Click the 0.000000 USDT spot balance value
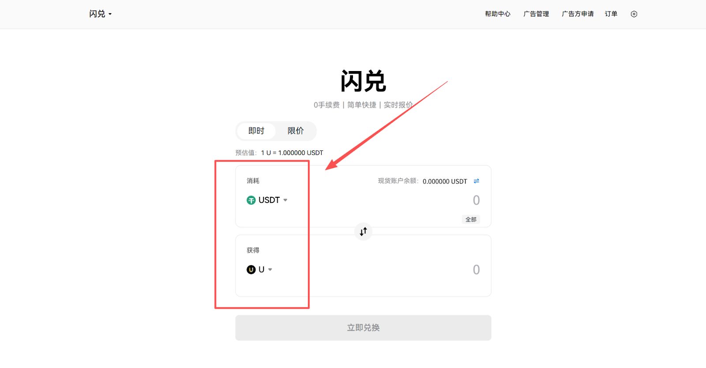This screenshot has height=368, width=706. point(444,181)
